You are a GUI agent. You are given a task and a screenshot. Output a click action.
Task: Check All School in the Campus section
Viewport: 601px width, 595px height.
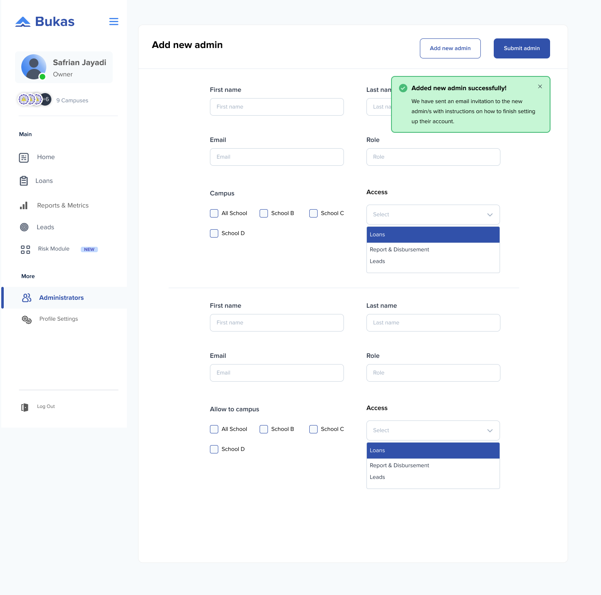tap(214, 213)
